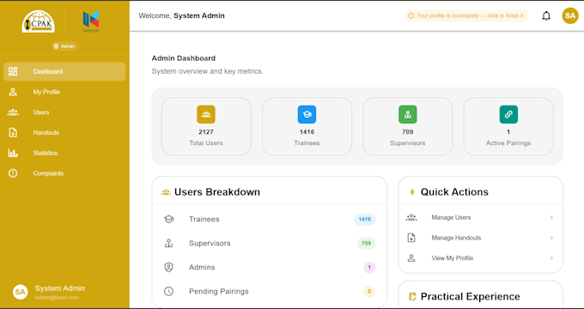Open Users section in sidebar
584x309 pixels.
[64, 112]
